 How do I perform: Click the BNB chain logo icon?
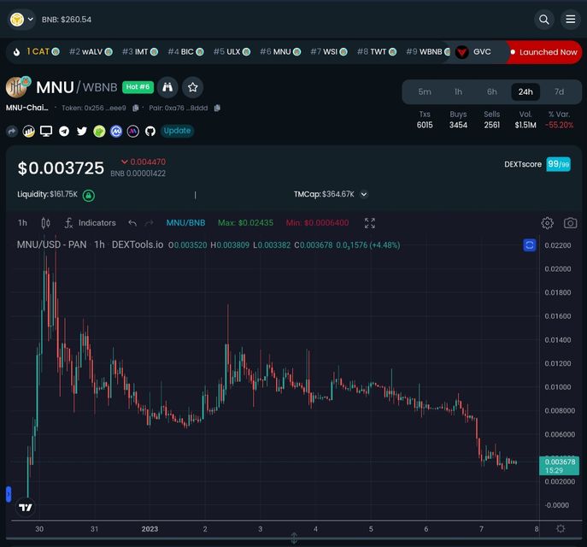pos(17,20)
